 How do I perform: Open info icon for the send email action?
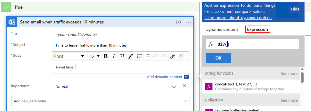coord(178,22)
